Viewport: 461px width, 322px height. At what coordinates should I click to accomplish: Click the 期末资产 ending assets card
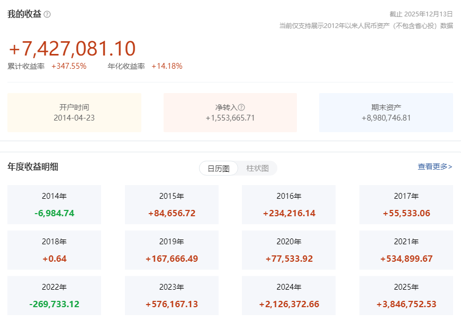click(386, 112)
